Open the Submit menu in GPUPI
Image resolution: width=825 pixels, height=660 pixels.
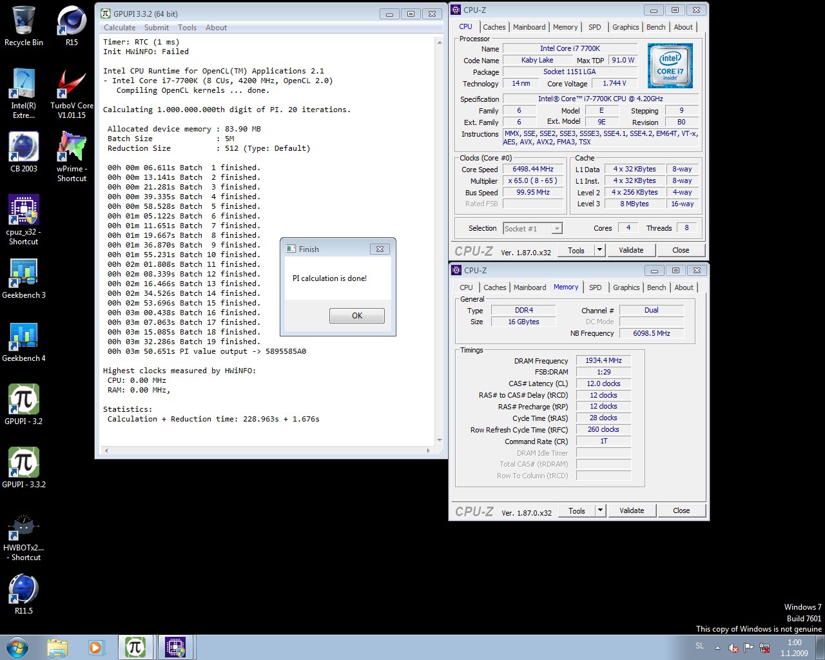pos(157,28)
